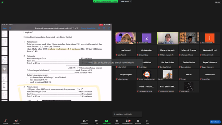Select the last full page thumbnail in sidebar
The width and height of the screenshot is (222, 125).
pos(5,95)
